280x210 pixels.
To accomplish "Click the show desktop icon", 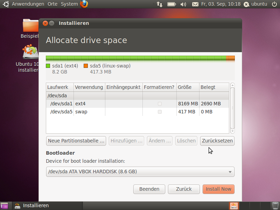I will tap(4, 206).
